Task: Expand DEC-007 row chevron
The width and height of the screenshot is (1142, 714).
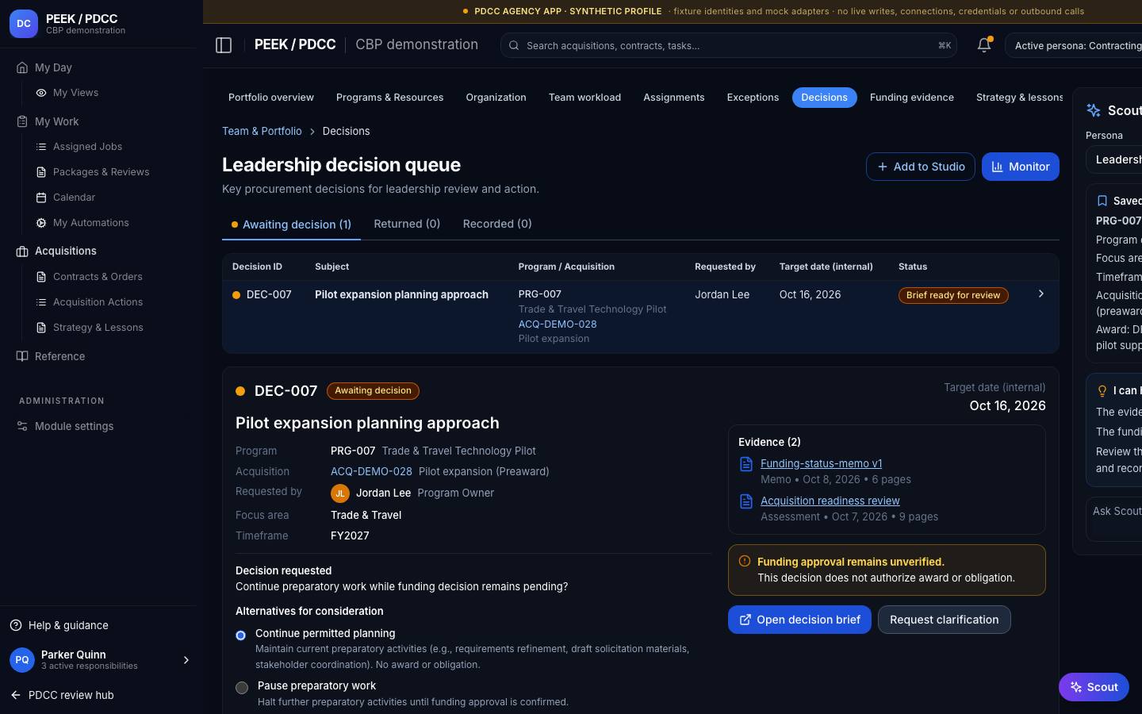Action: (x=1041, y=294)
